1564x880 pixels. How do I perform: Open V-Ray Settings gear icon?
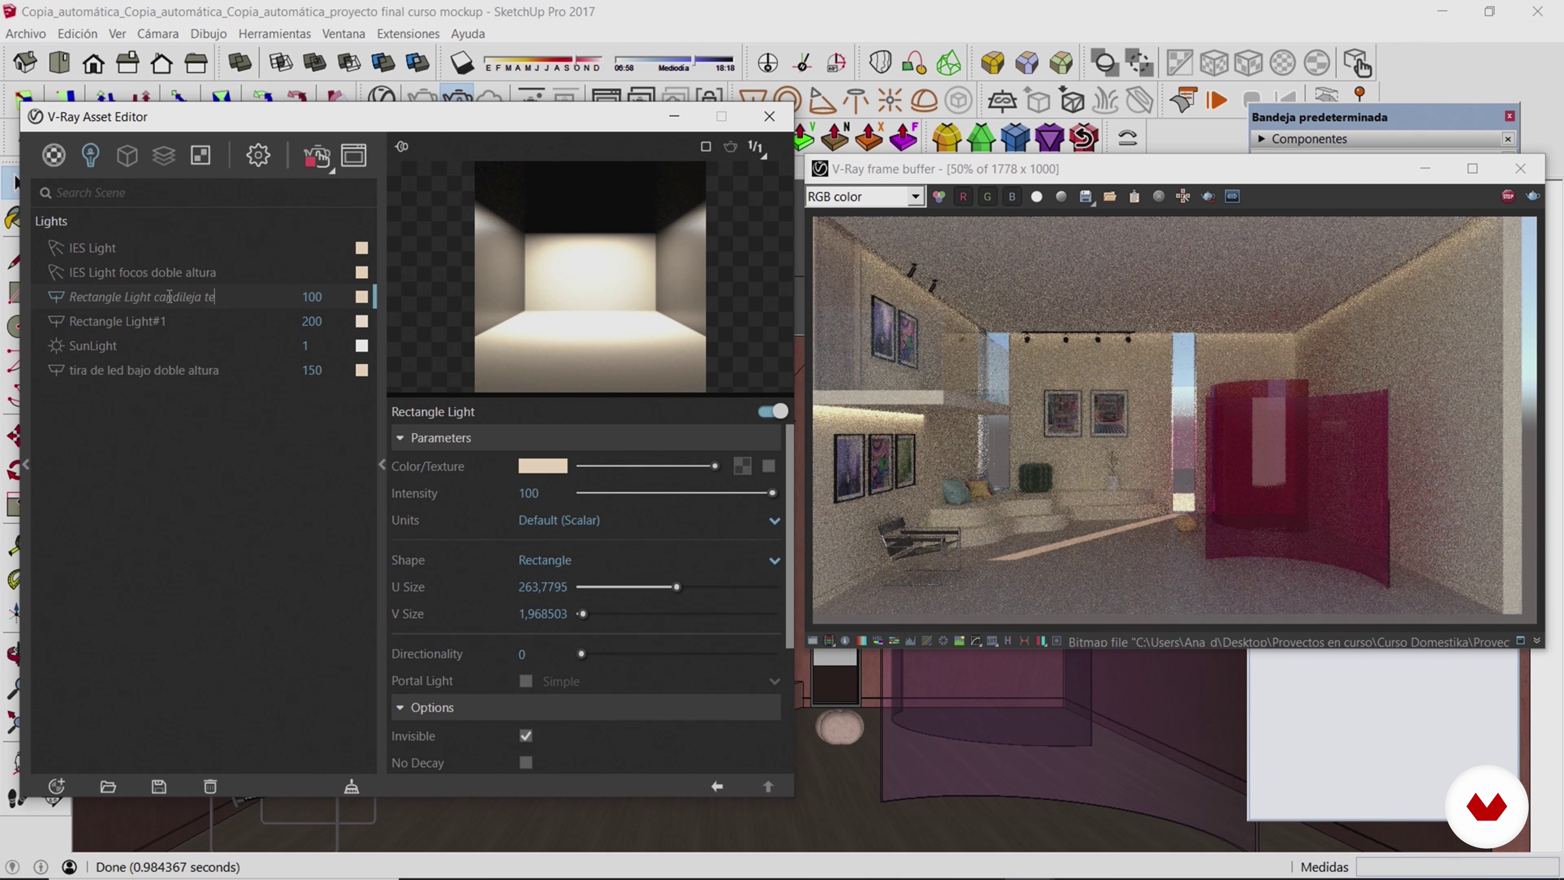click(x=258, y=156)
